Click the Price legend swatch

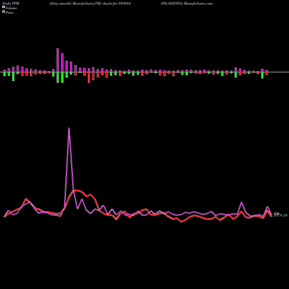tap(3, 12)
